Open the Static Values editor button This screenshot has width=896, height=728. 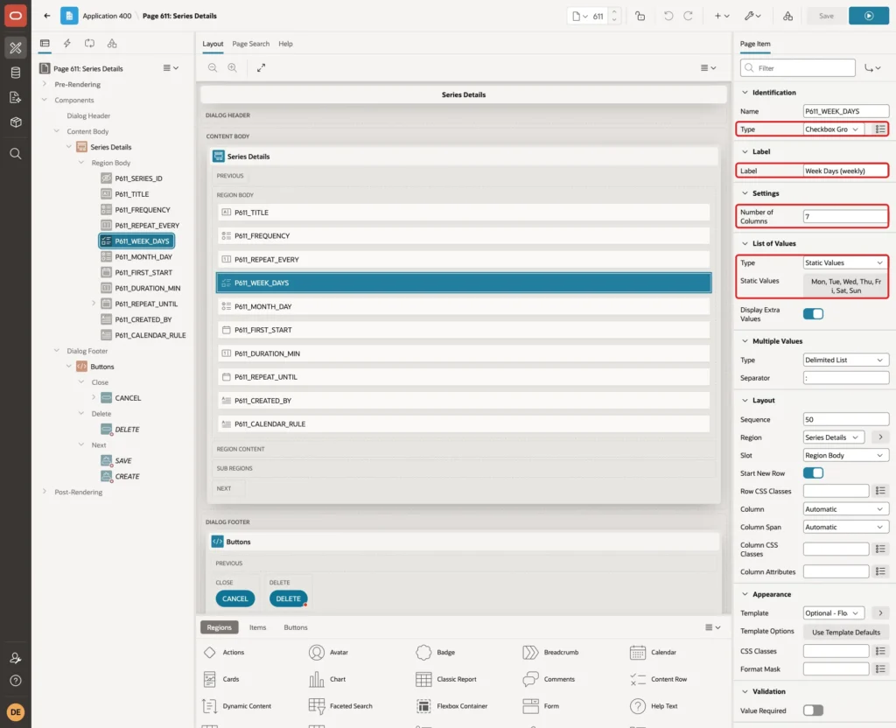pyautogui.click(x=846, y=286)
